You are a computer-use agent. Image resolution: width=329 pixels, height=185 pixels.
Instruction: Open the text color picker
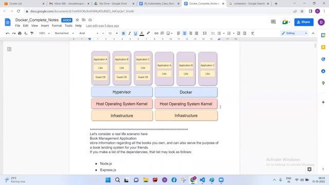142,33
